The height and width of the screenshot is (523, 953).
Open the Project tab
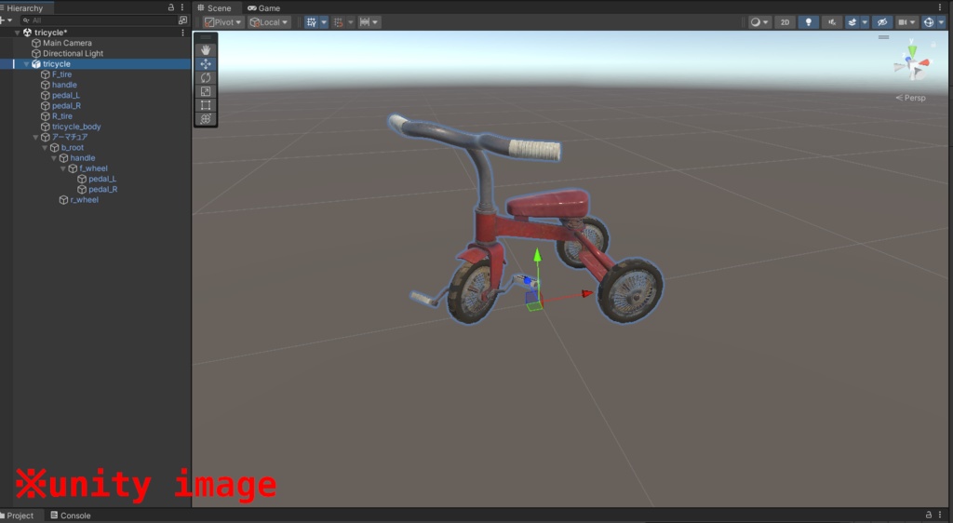(x=19, y=516)
